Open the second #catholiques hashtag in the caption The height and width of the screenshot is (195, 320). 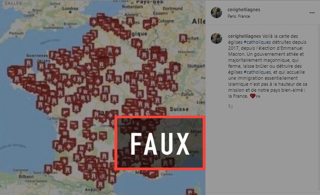257,72
